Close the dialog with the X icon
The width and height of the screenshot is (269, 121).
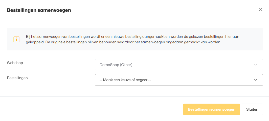coord(261,10)
